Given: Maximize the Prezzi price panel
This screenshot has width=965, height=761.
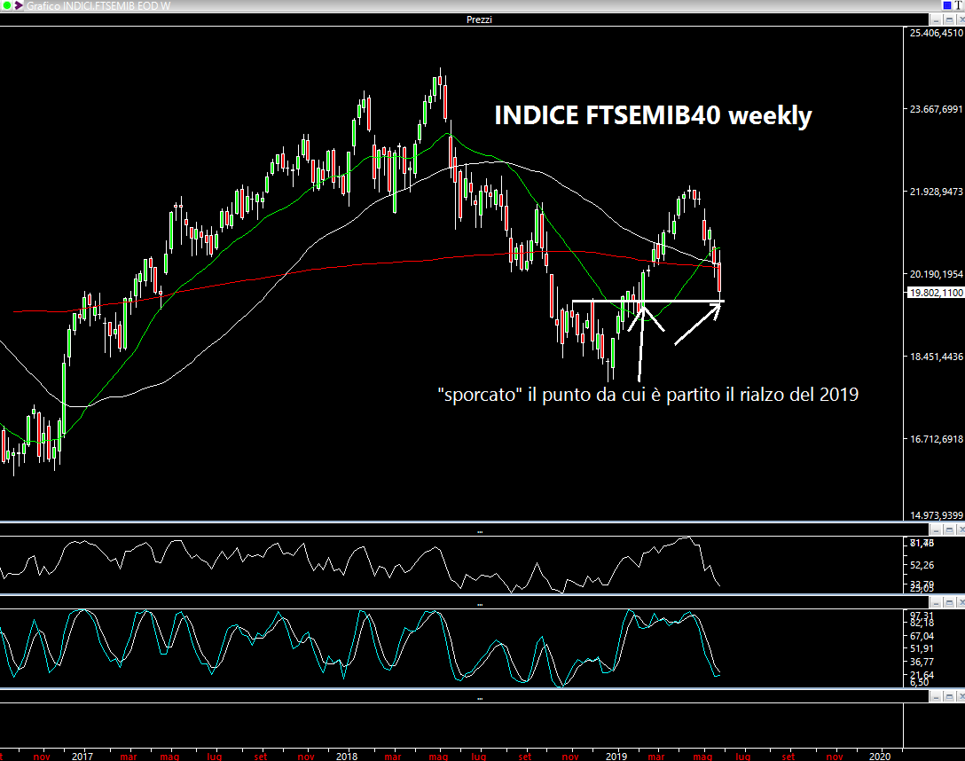Looking at the screenshot, I should (x=949, y=20).
